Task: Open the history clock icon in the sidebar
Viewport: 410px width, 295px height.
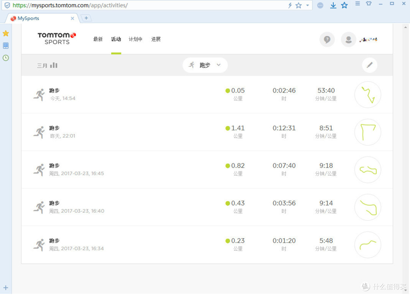Action: pyautogui.click(x=5, y=58)
